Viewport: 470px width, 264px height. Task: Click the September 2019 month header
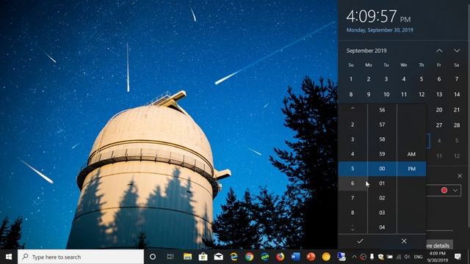pyautogui.click(x=366, y=51)
